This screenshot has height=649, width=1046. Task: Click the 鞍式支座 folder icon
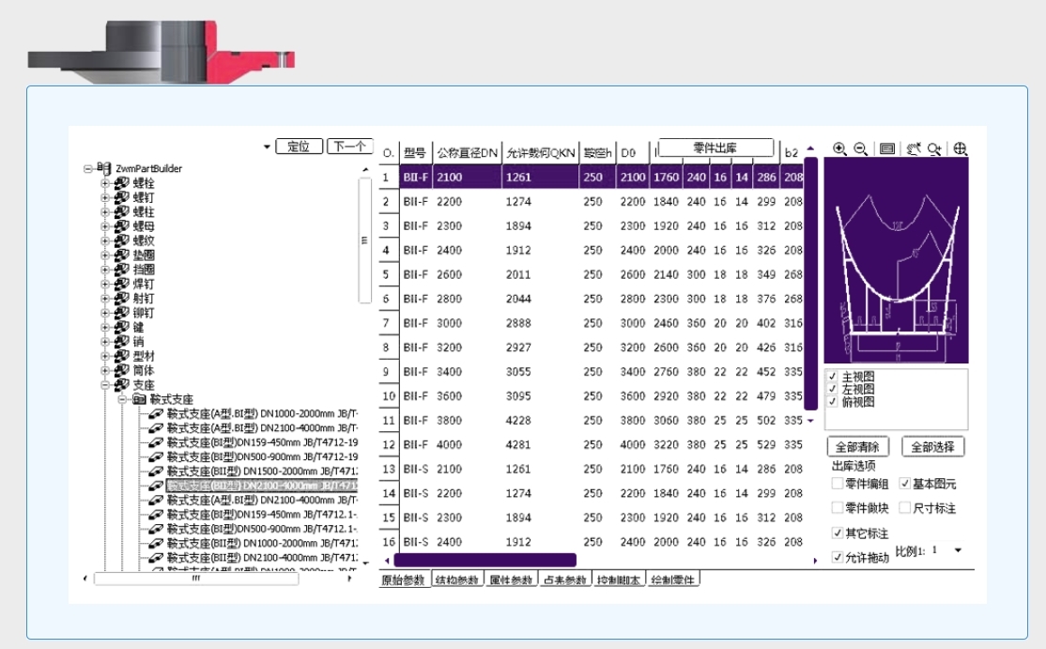139,399
